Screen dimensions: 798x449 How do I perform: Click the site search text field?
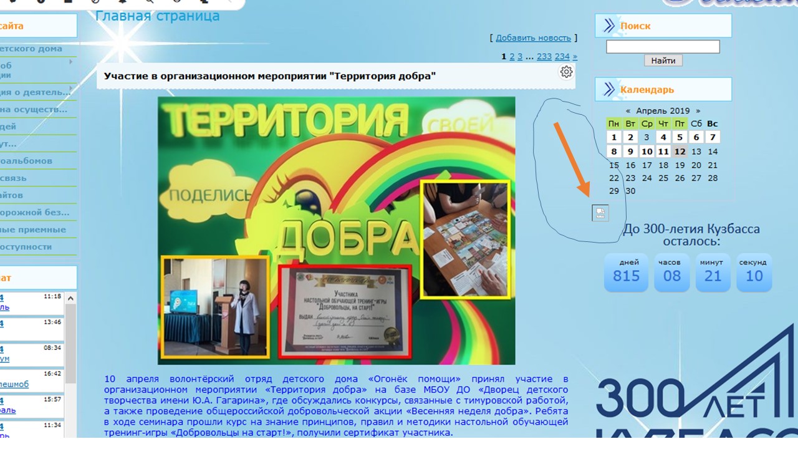click(663, 47)
